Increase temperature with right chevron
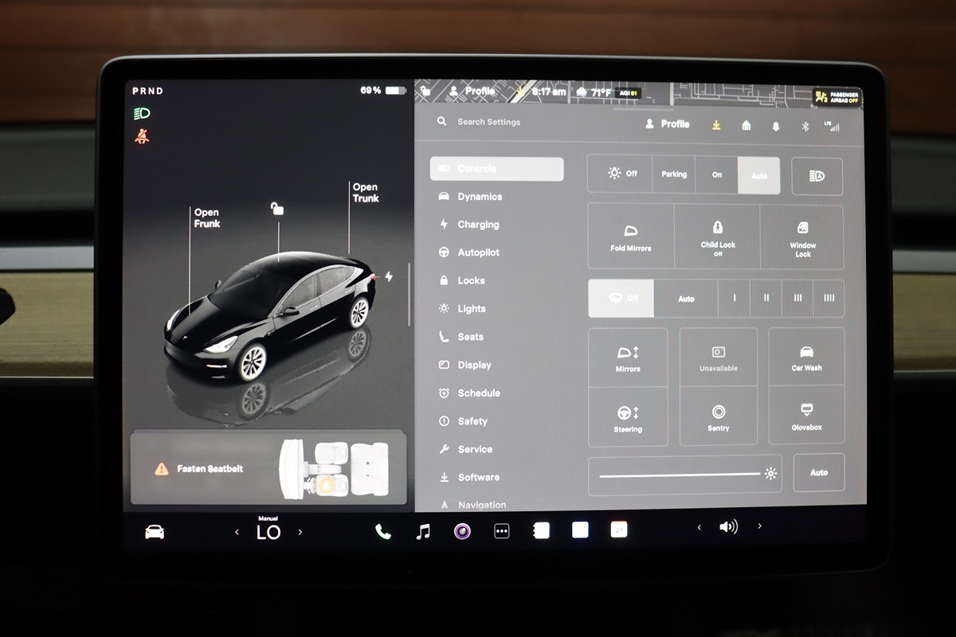 point(300,532)
